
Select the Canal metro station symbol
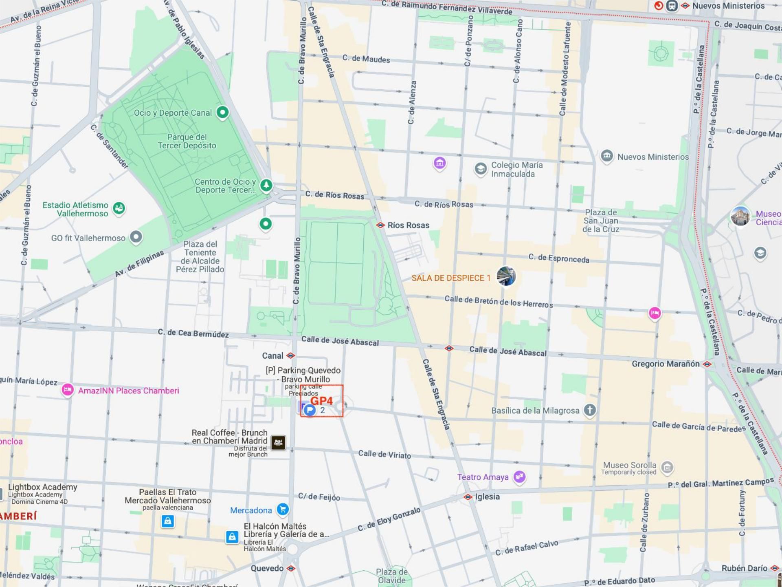(290, 355)
